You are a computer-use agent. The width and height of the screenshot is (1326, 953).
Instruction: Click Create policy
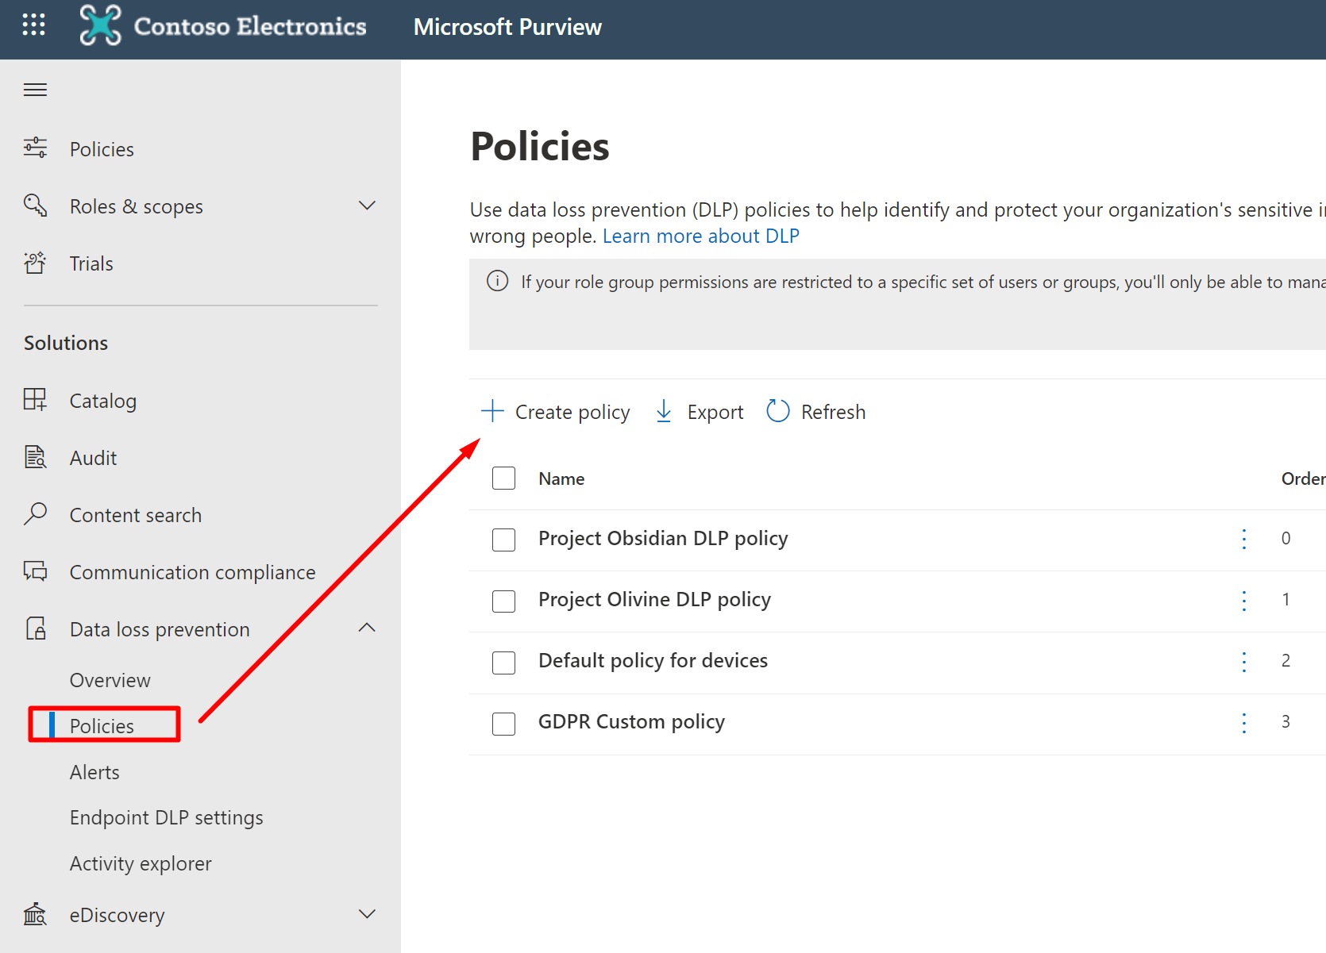556,412
